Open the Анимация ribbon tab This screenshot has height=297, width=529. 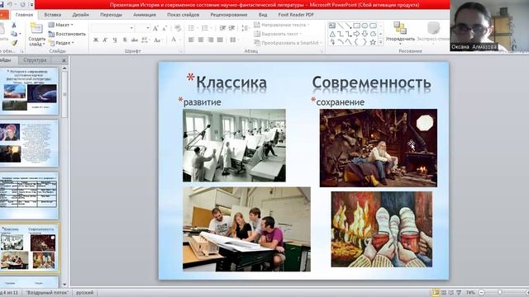tap(145, 15)
